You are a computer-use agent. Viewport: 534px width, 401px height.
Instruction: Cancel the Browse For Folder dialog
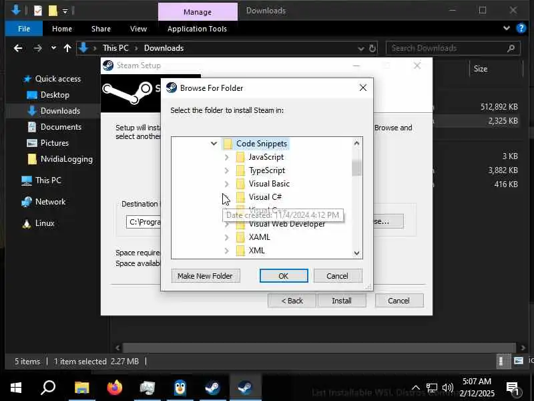pos(338,276)
